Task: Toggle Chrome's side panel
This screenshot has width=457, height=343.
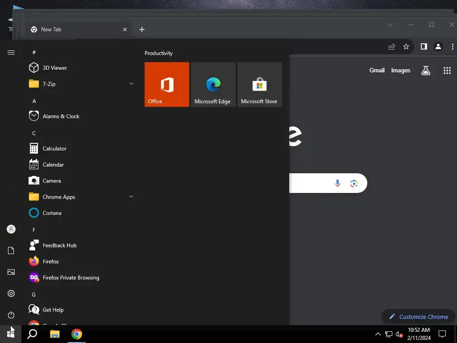Action: [424, 46]
